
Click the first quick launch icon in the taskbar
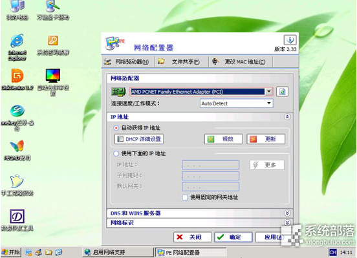pyautogui.click(x=28, y=252)
